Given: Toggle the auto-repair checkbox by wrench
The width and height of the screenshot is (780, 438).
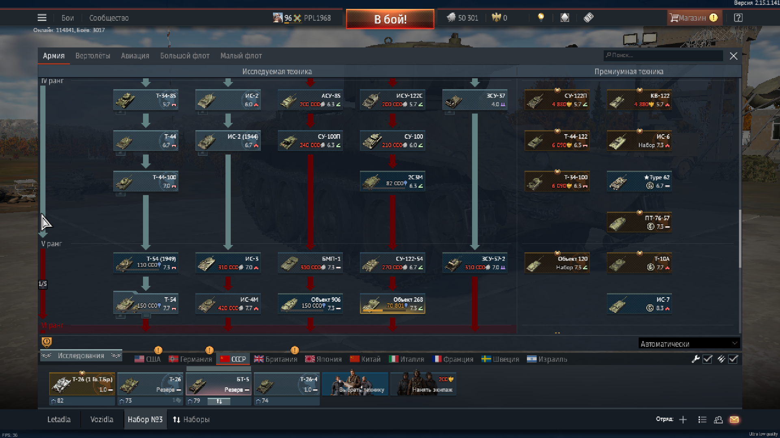Looking at the screenshot, I should 707,359.
